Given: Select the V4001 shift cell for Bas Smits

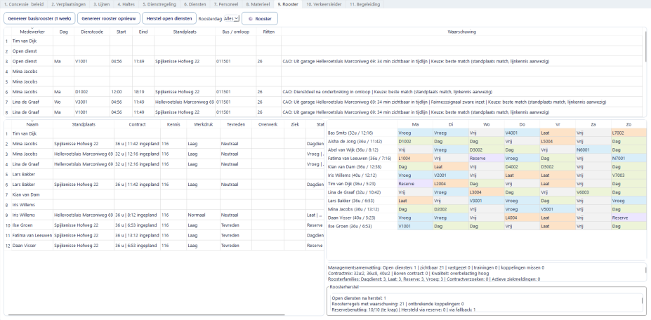Looking at the screenshot, I should [x=522, y=132].
